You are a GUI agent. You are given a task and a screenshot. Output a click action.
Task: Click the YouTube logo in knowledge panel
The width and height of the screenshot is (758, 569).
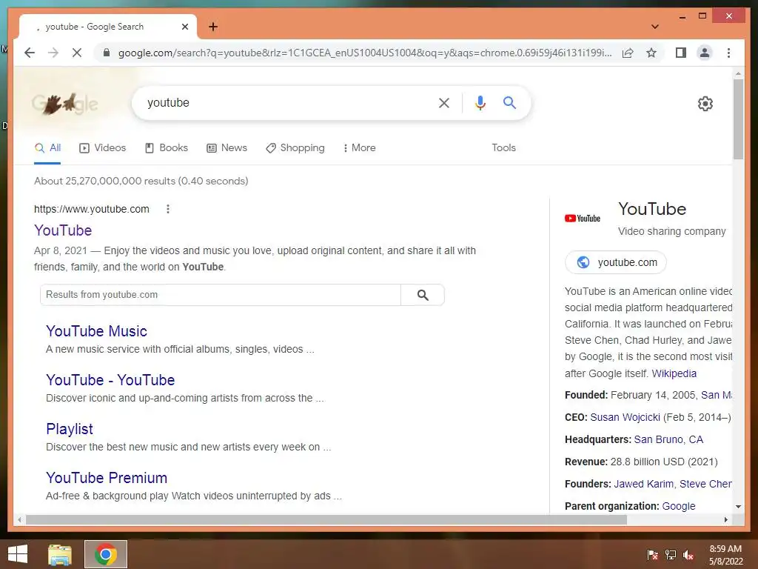coord(583,219)
